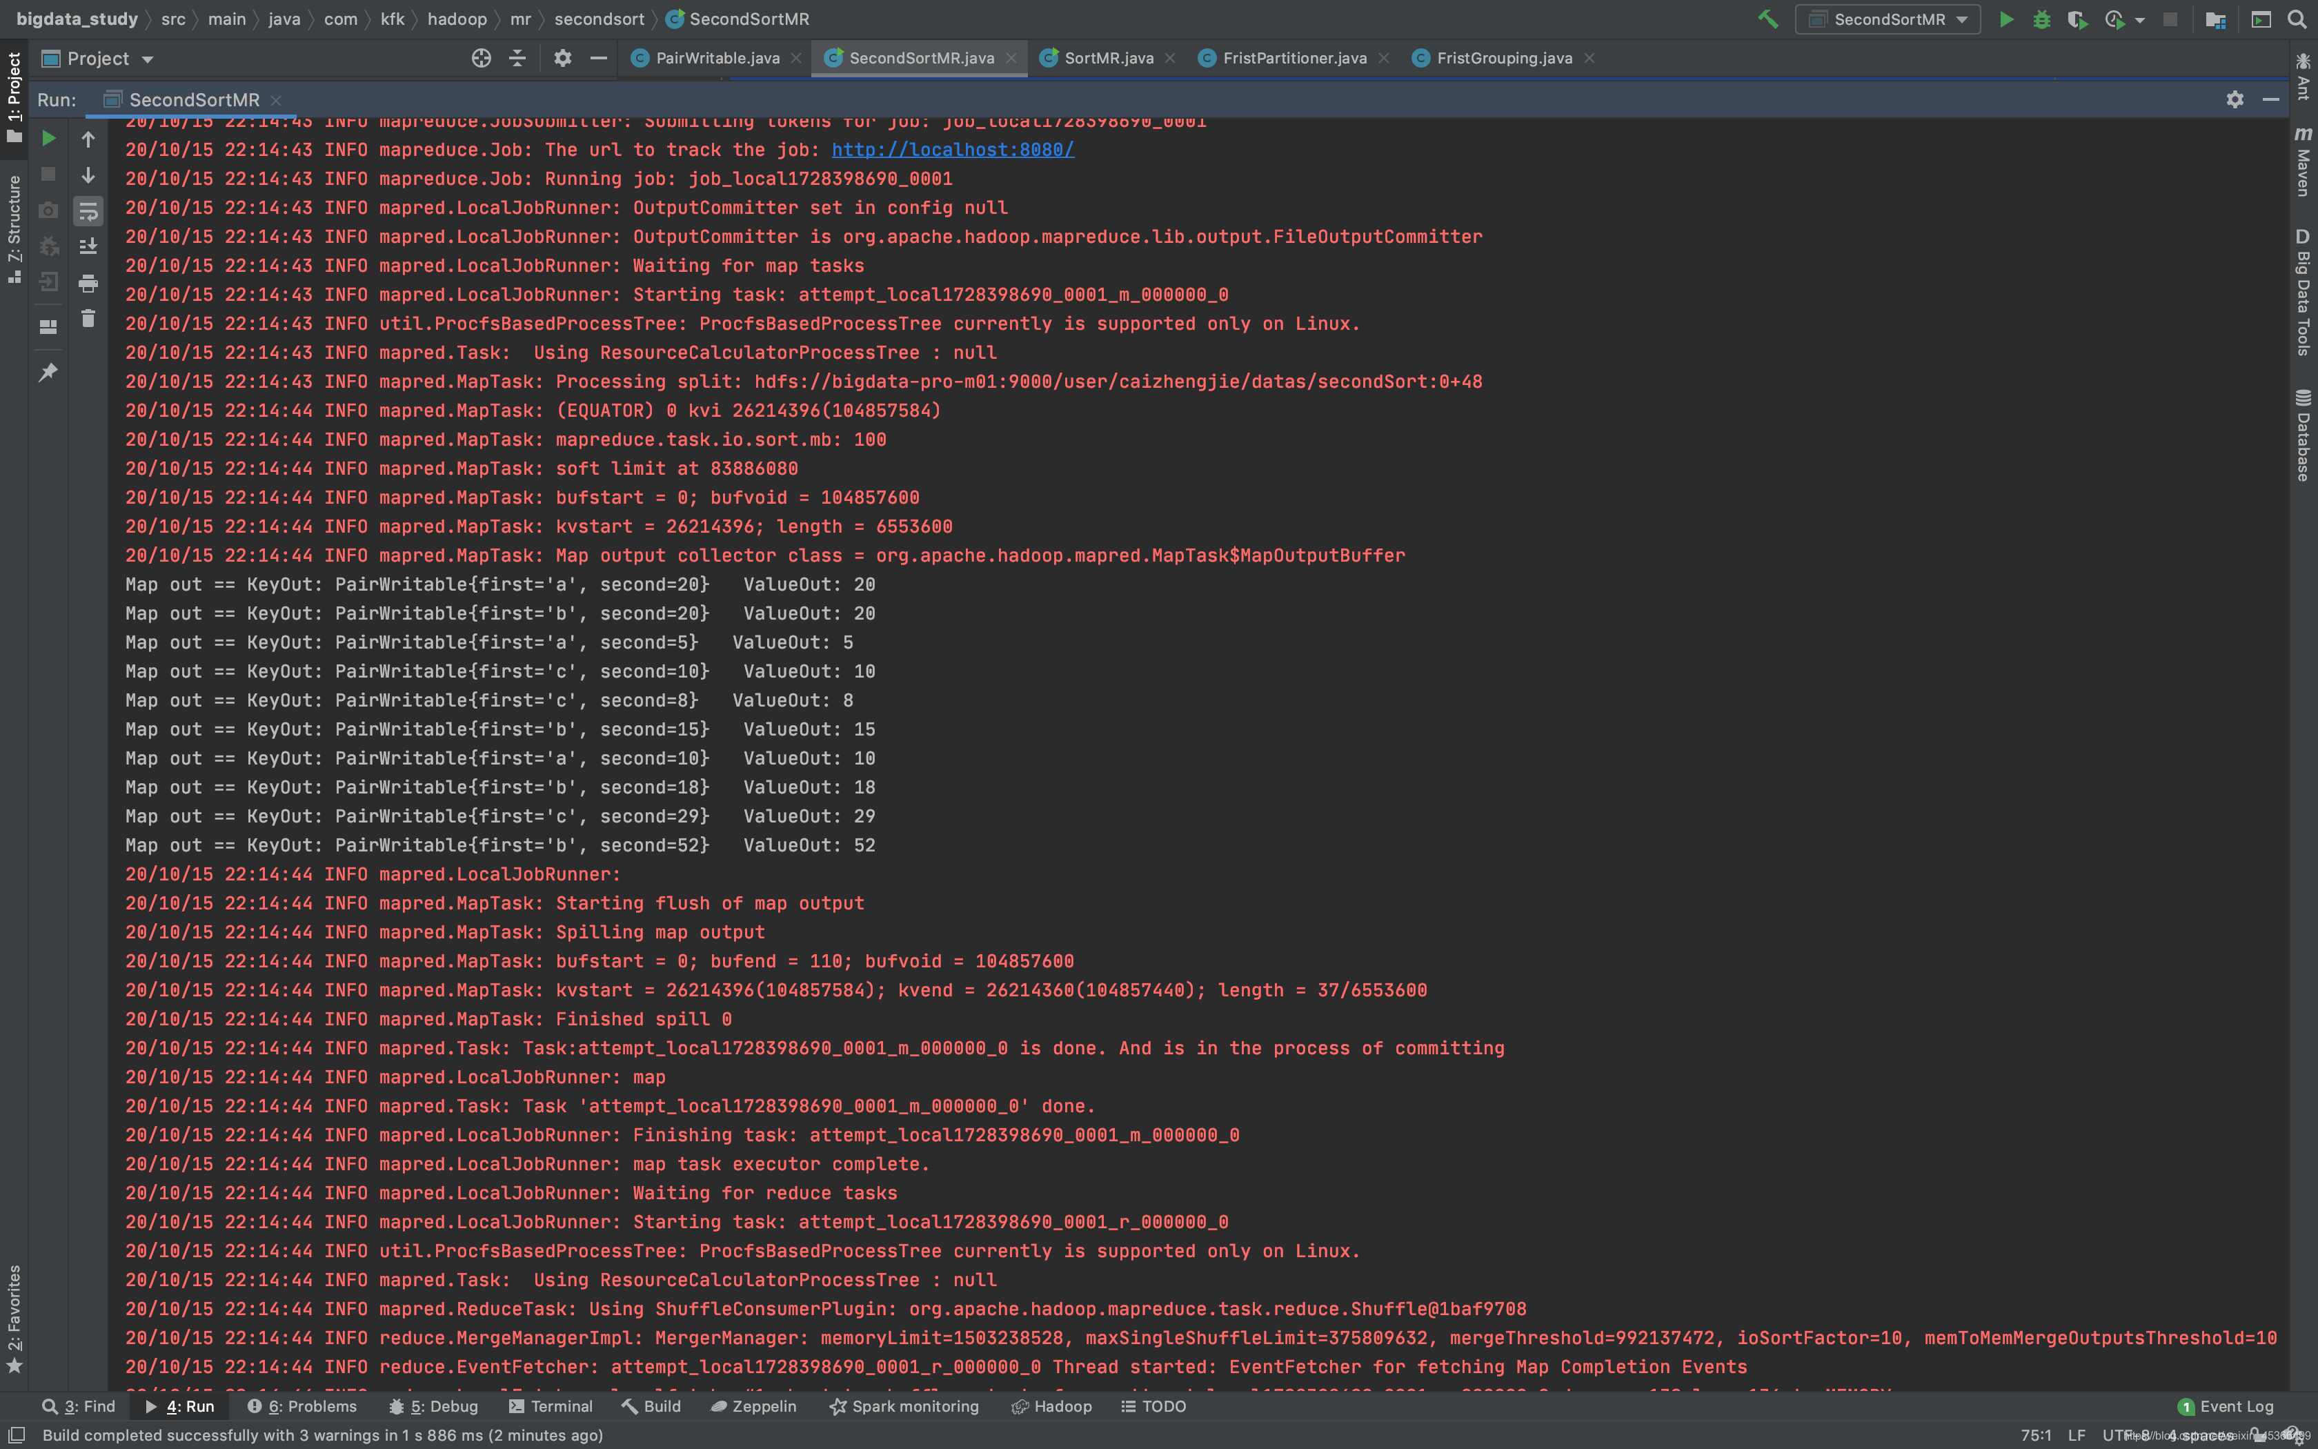Minimize the Run panel
Viewport: 2318px width, 1449px height.
click(2270, 99)
